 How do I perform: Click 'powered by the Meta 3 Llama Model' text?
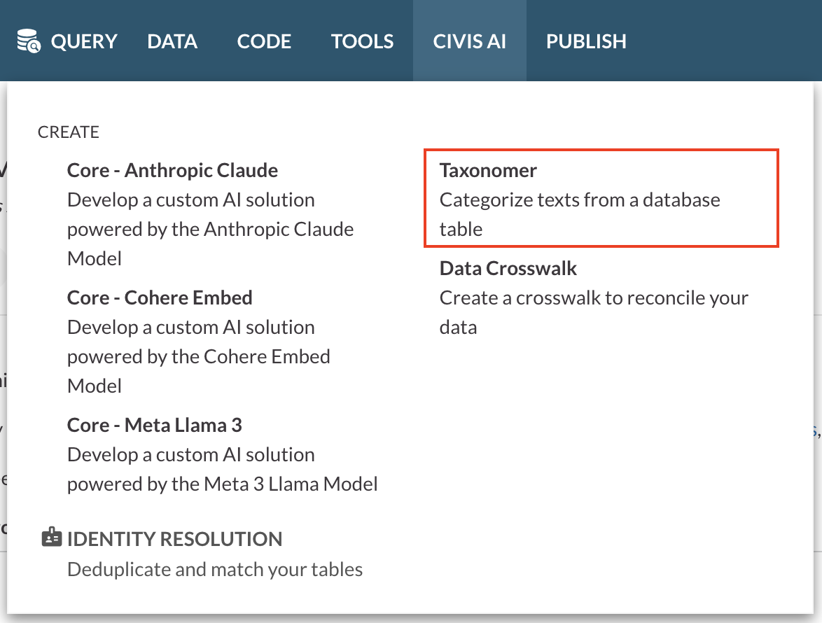click(x=222, y=484)
